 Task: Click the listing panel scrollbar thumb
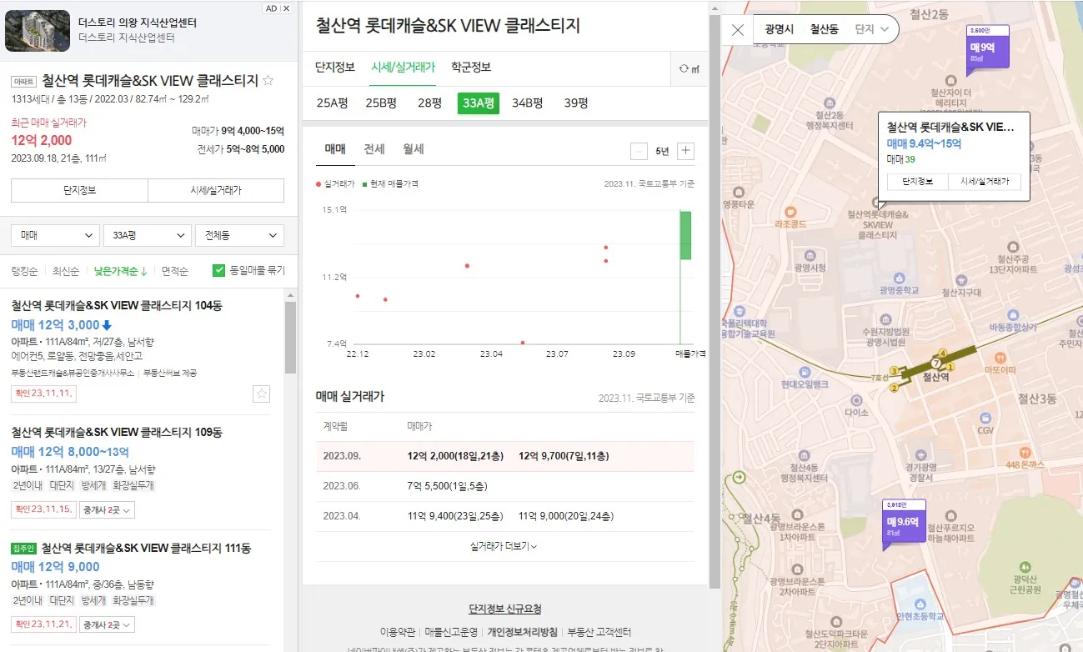tap(290, 336)
